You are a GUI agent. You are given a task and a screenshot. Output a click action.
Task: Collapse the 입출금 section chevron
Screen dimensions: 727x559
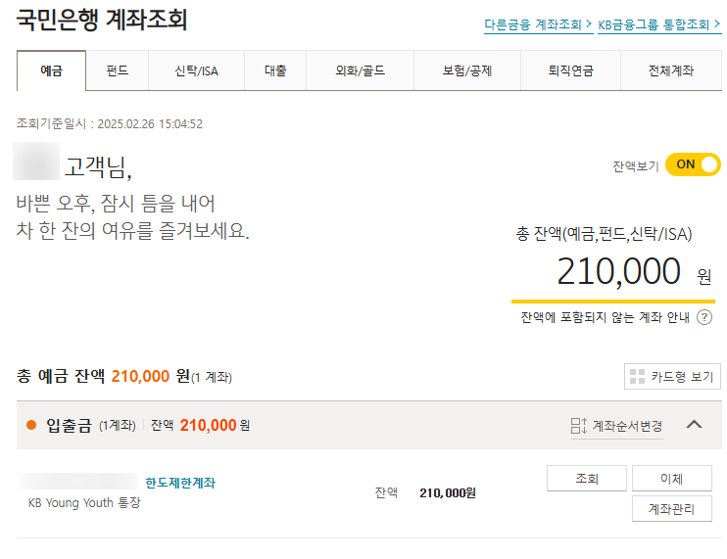[x=694, y=424]
